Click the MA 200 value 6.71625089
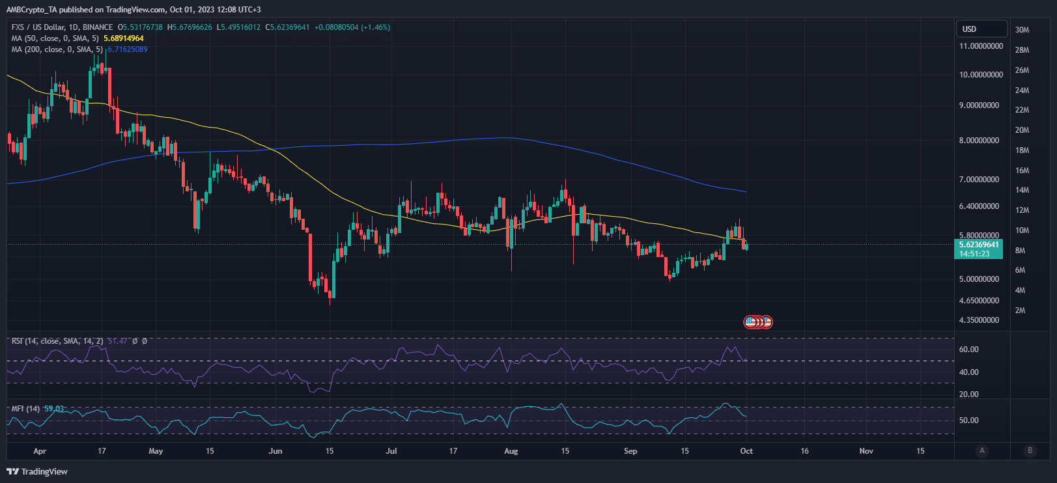 (x=128, y=49)
